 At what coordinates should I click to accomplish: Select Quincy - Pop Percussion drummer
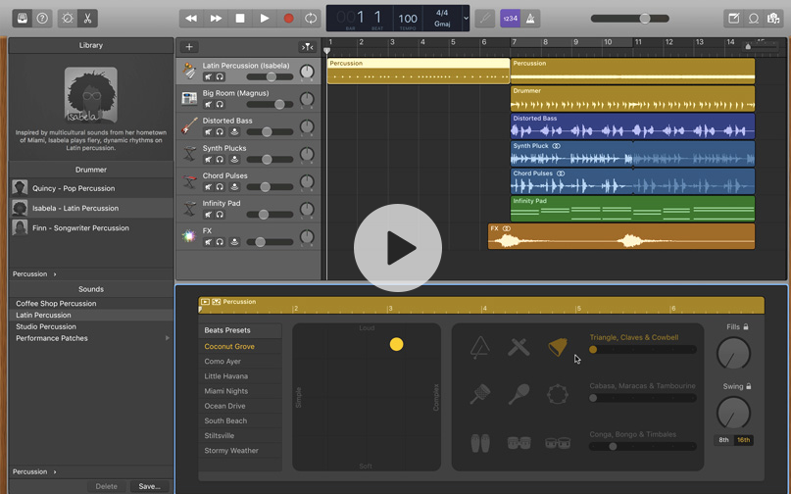pyautogui.click(x=91, y=188)
